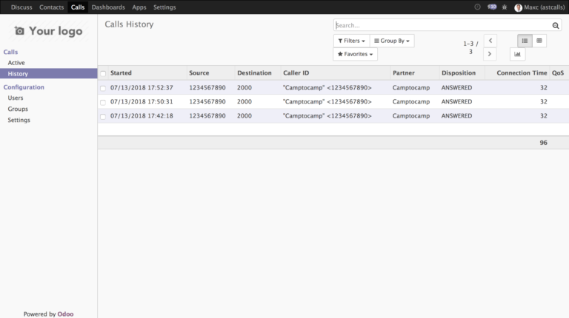Open the Filters dropdown
The width and height of the screenshot is (569, 318).
351,41
